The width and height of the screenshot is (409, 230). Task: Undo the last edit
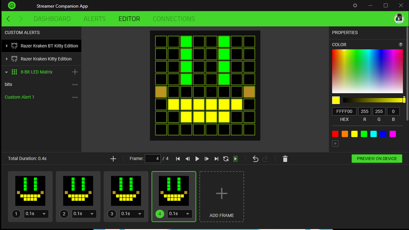[255, 159]
